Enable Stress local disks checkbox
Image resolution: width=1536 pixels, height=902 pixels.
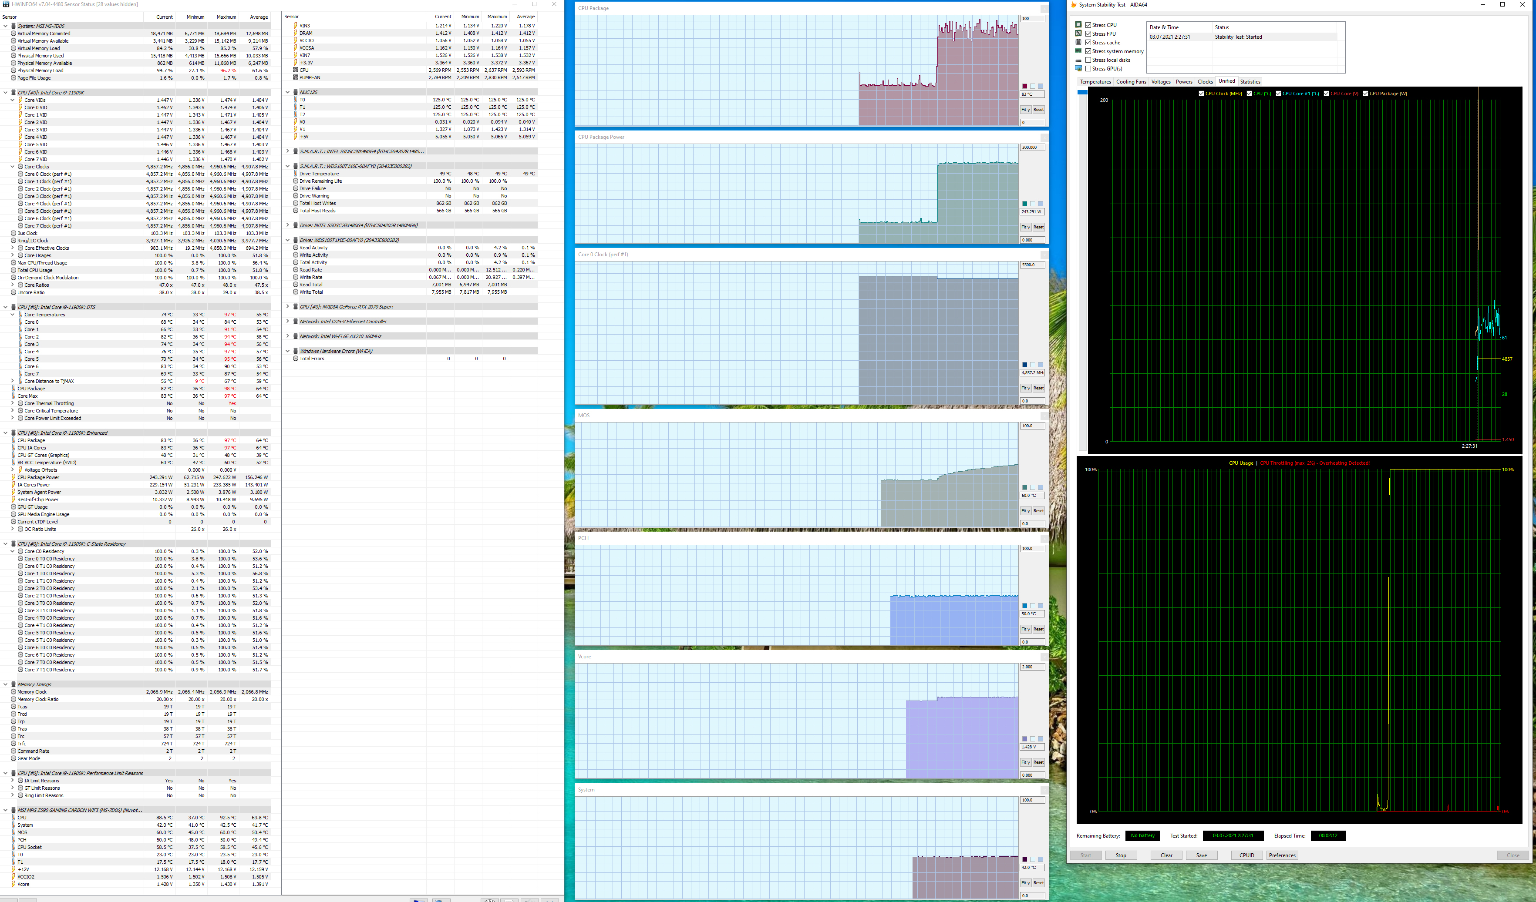[x=1088, y=60]
